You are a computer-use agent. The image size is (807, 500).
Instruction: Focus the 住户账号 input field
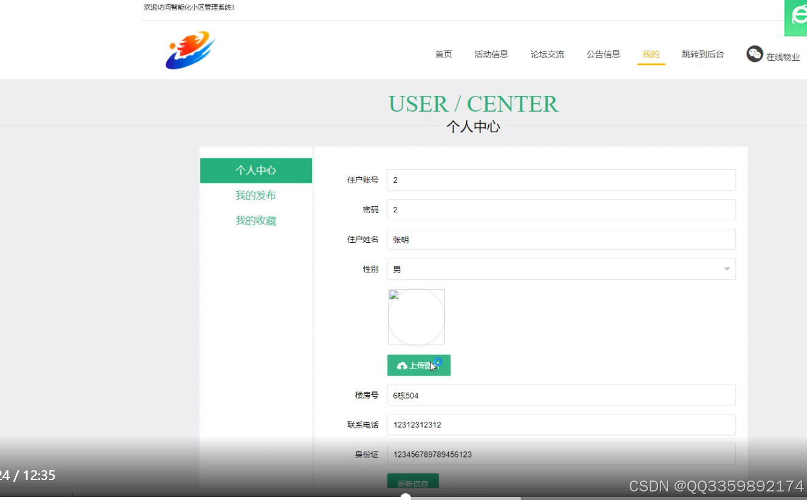[x=561, y=180]
